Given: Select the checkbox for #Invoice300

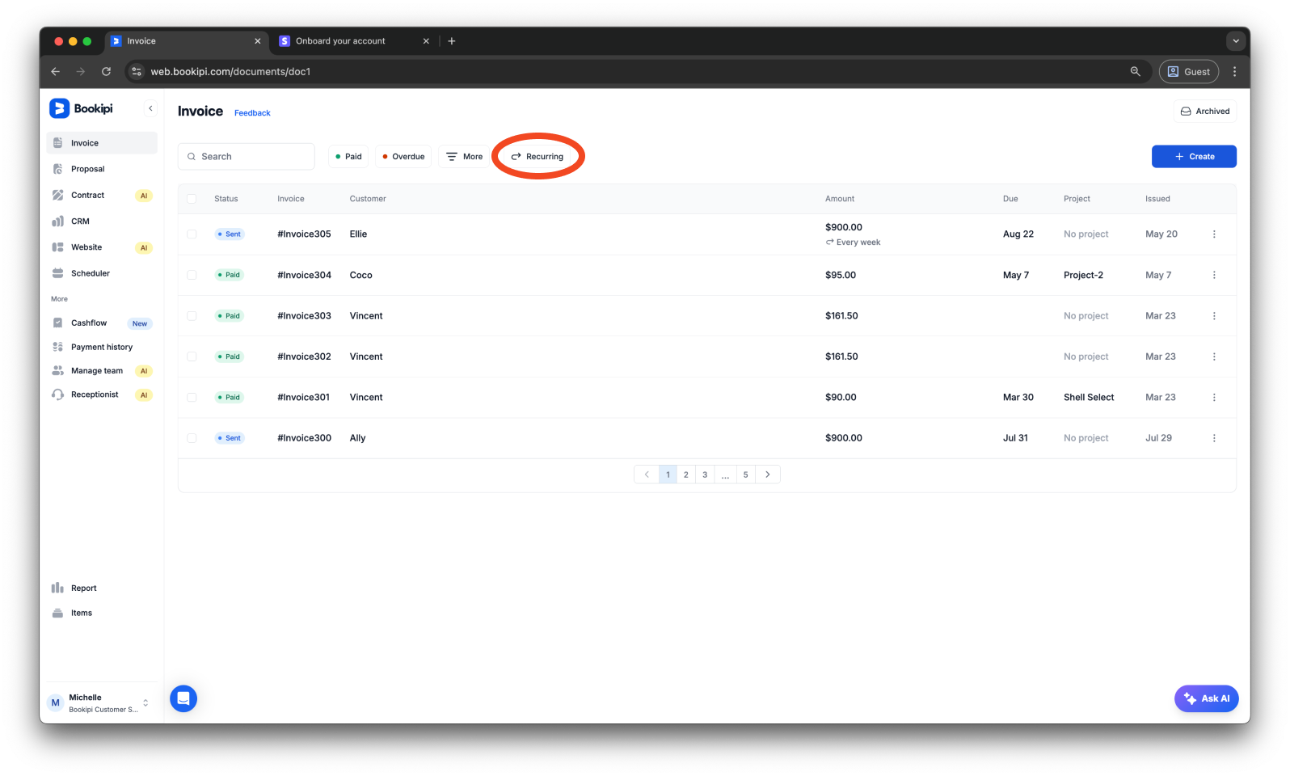Looking at the screenshot, I should pos(192,438).
